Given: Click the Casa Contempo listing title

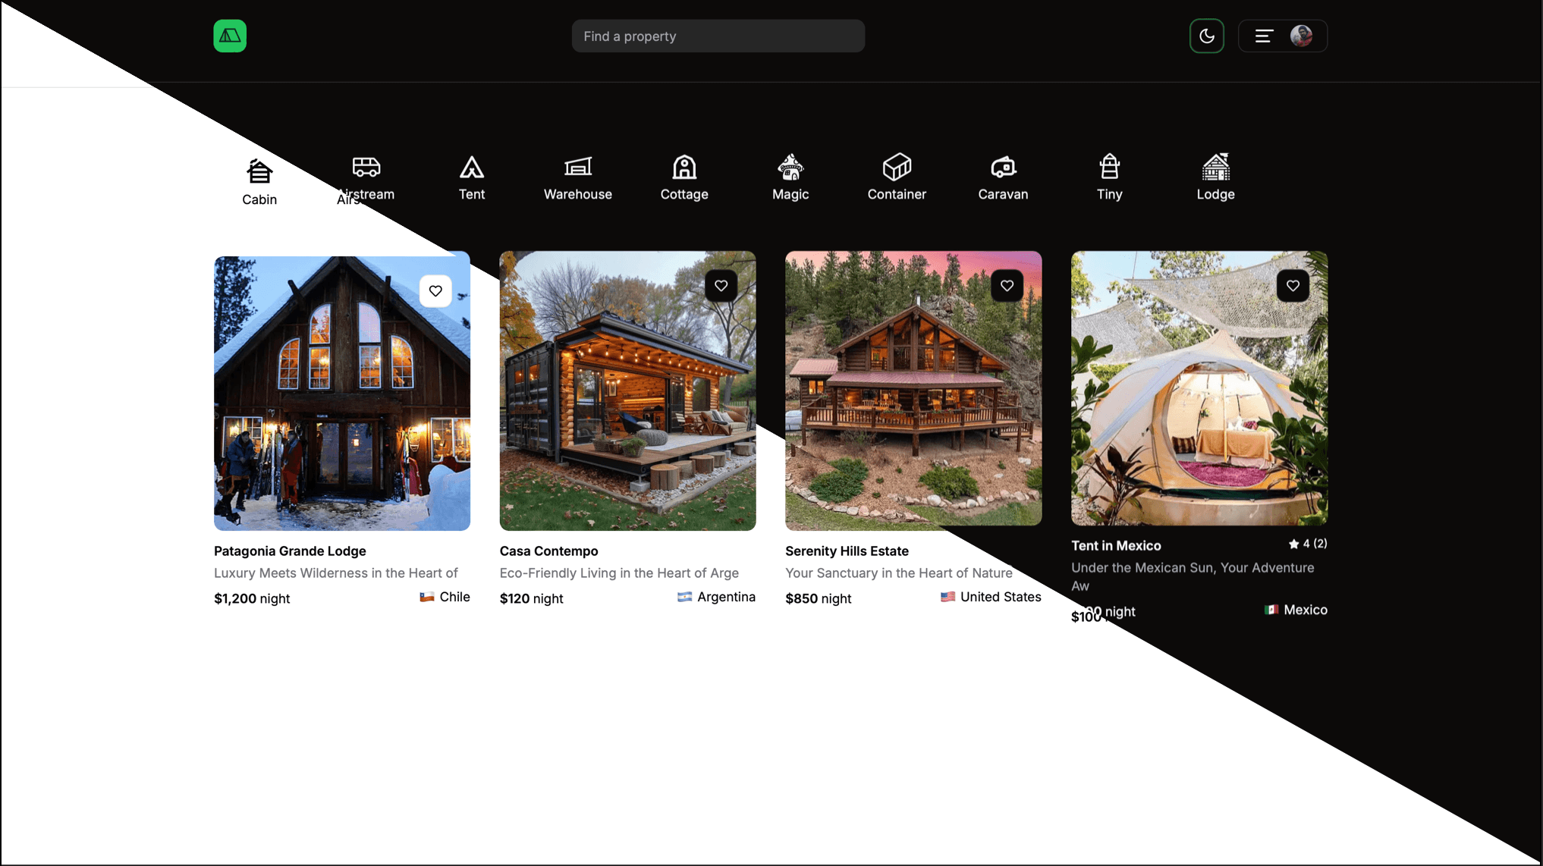Looking at the screenshot, I should coord(548,551).
